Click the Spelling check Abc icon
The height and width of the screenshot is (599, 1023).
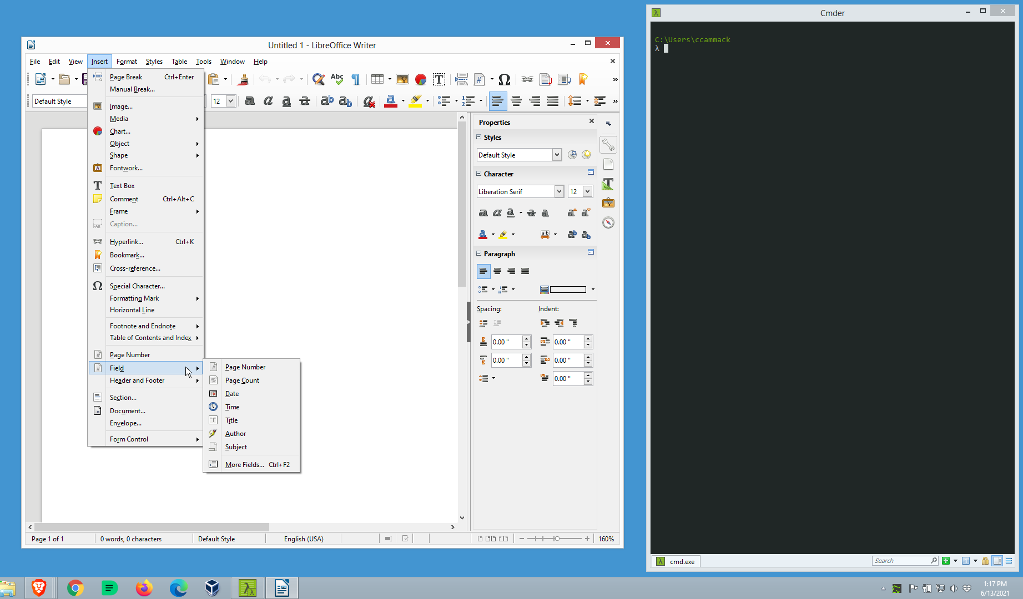pos(337,79)
